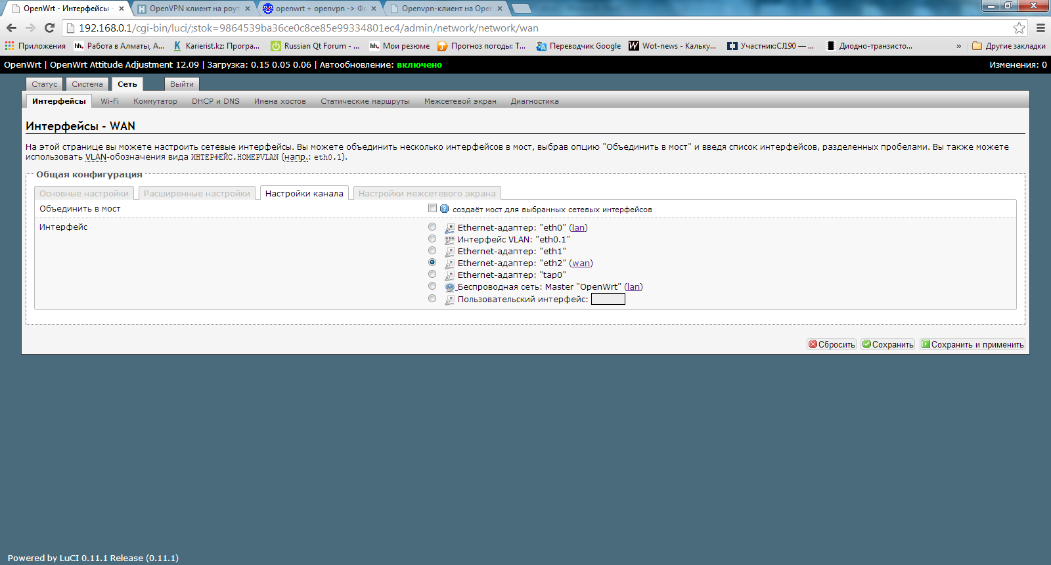Select Пользовательский интерфейс radio
Image resolution: width=1051 pixels, height=565 pixels.
point(432,298)
